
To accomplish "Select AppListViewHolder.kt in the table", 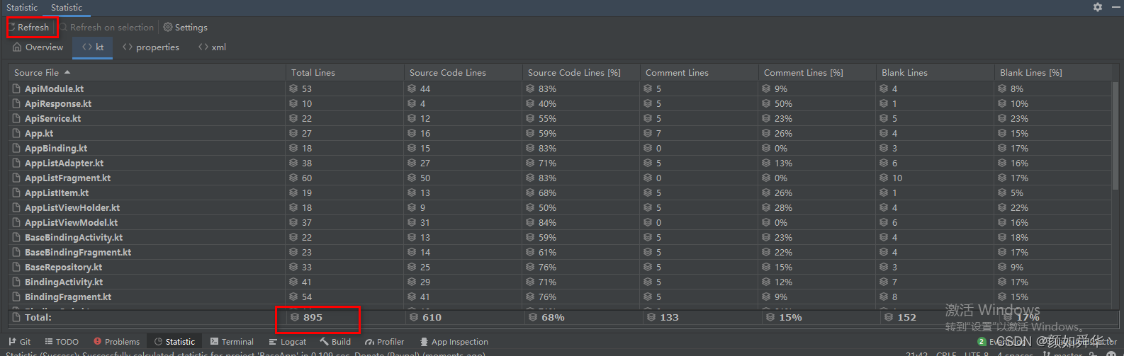I will click(560, 207).
